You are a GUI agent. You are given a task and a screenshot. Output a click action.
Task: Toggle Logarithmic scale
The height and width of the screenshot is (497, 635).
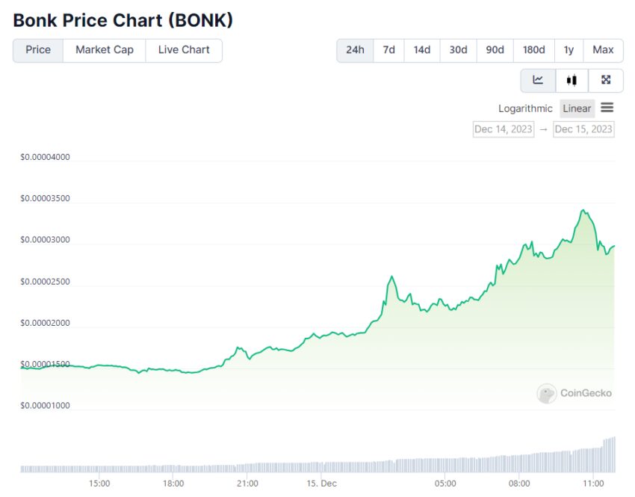(525, 108)
